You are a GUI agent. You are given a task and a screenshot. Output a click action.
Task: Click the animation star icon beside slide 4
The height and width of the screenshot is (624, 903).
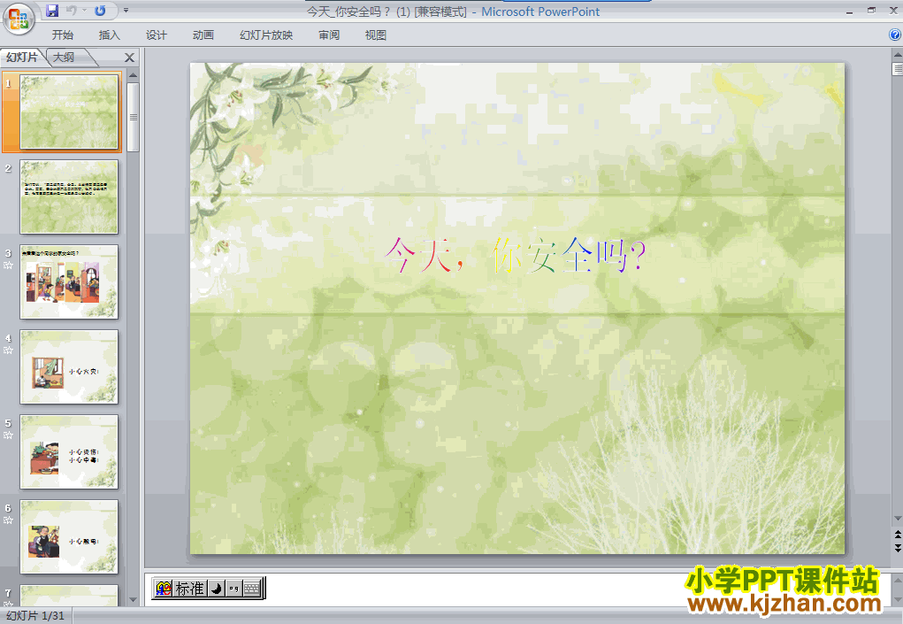(x=8, y=351)
